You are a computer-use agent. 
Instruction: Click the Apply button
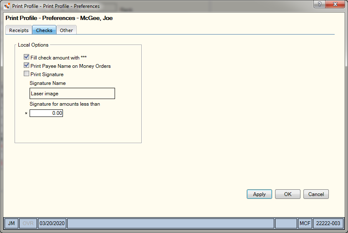click(x=259, y=194)
